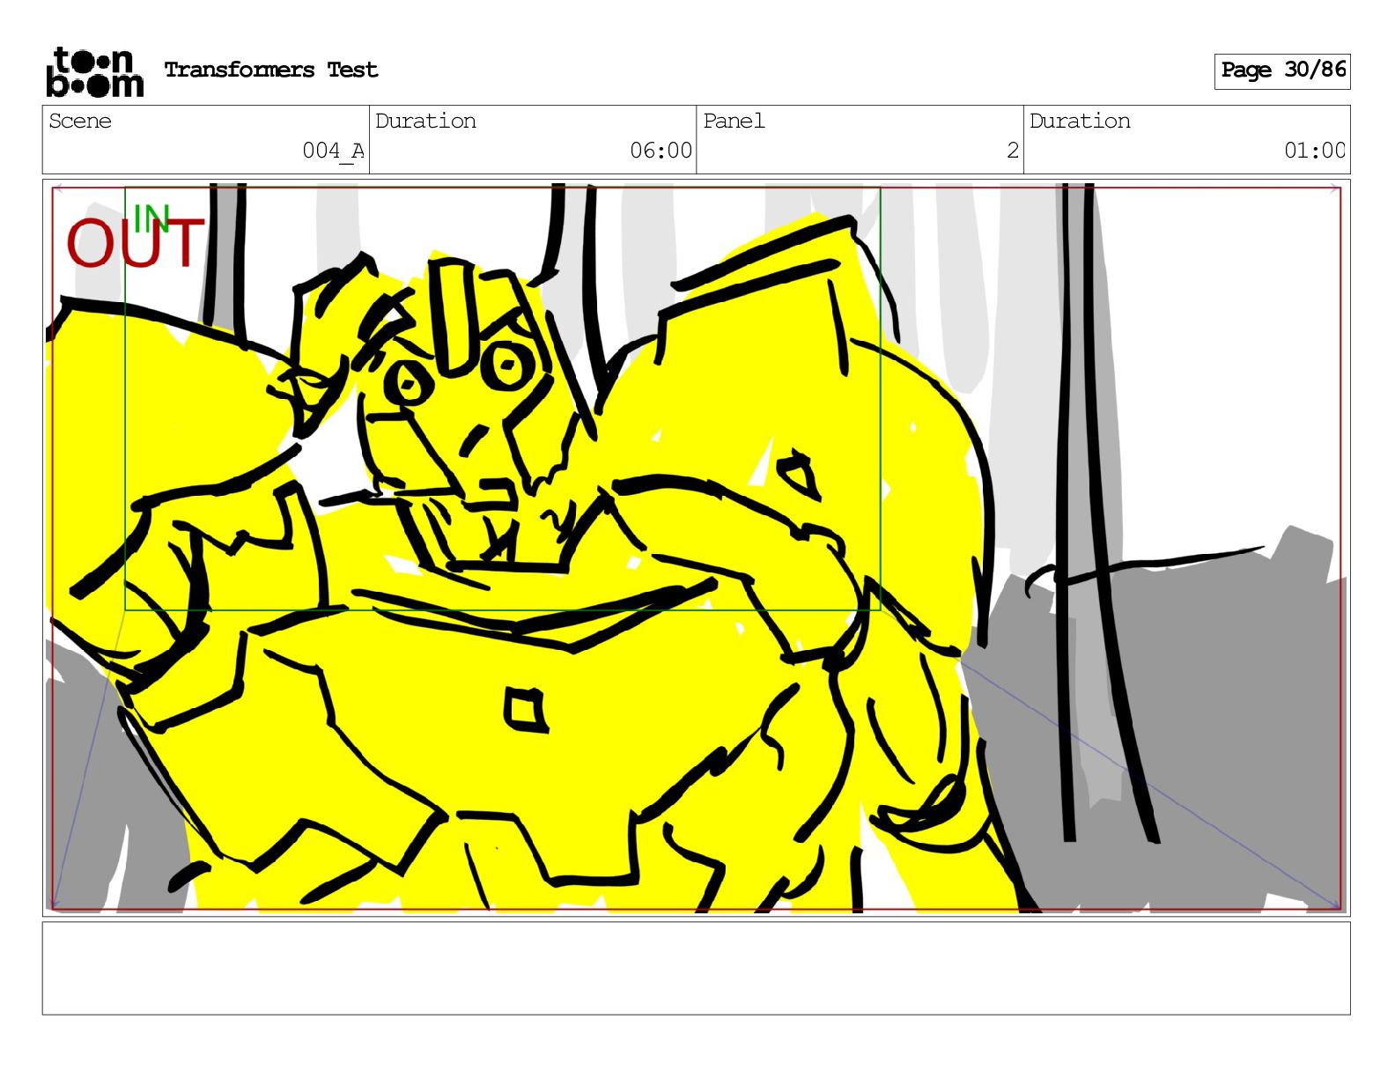Select the panel number '2'
The image size is (1395, 1078).
pyautogui.click(x=1013, y=151)
